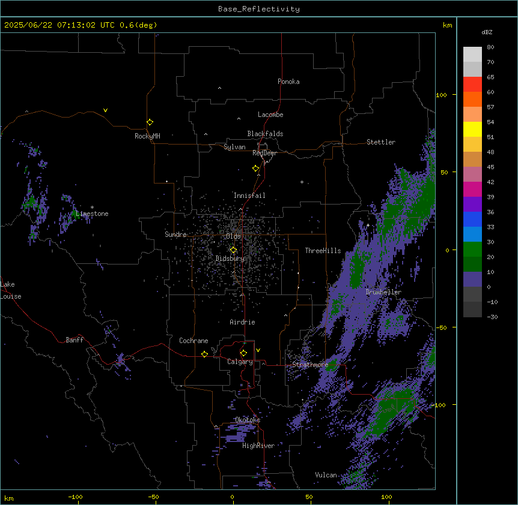The height and width of the screenshot is (505, 518).
Task: Pick the light blue 33 dBZ swatch
Action: click(x=472, y=234)
